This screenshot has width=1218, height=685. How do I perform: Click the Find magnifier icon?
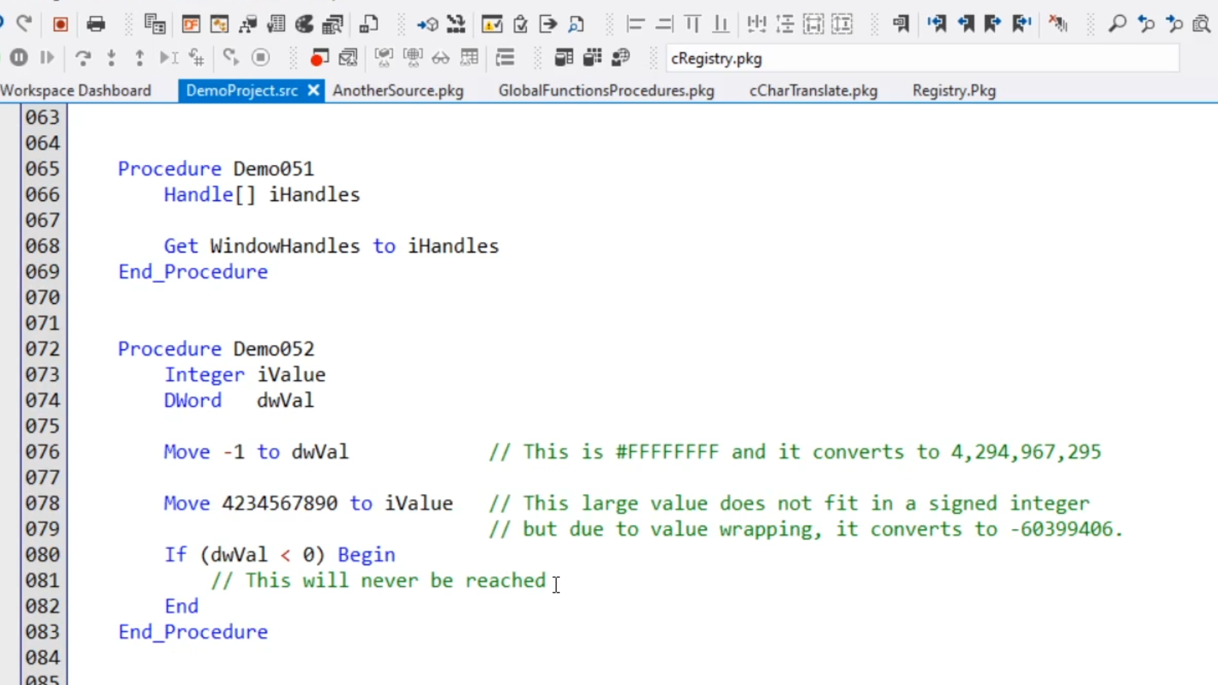coord(1117,25)
